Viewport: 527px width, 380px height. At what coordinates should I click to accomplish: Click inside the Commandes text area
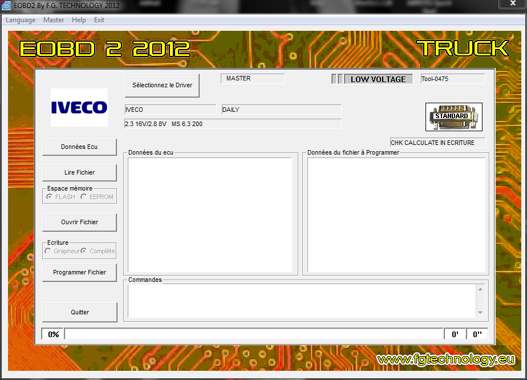tap(302, 301)
